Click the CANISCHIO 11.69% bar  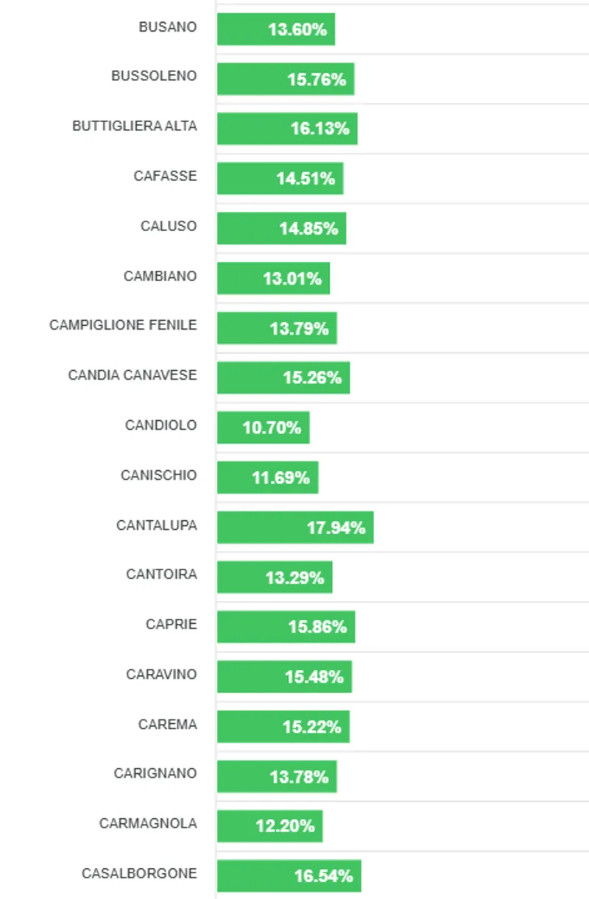(267, 477)
